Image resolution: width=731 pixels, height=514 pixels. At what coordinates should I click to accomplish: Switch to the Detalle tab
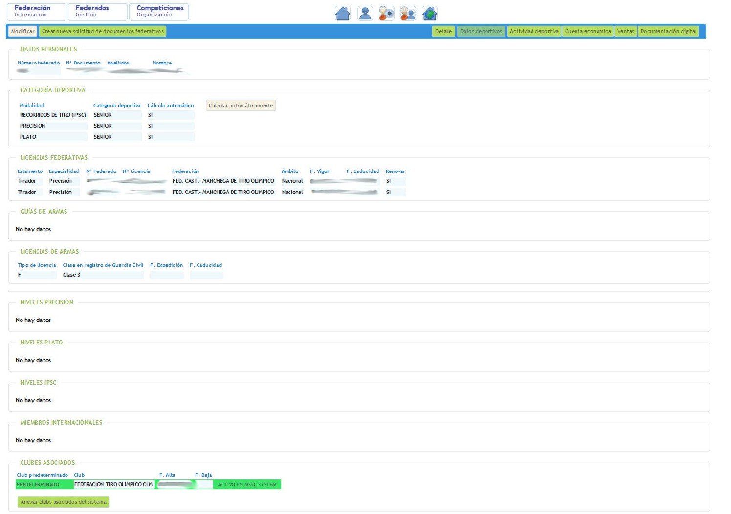click(x=443, y=31)
